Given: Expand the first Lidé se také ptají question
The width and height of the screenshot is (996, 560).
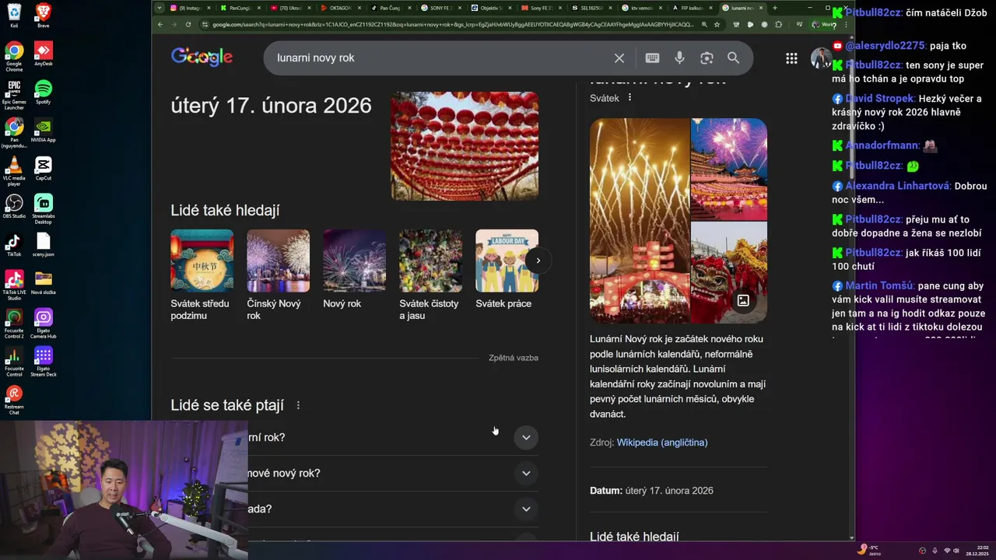Looking at the screenshot, I should click(x=526, y=437).
